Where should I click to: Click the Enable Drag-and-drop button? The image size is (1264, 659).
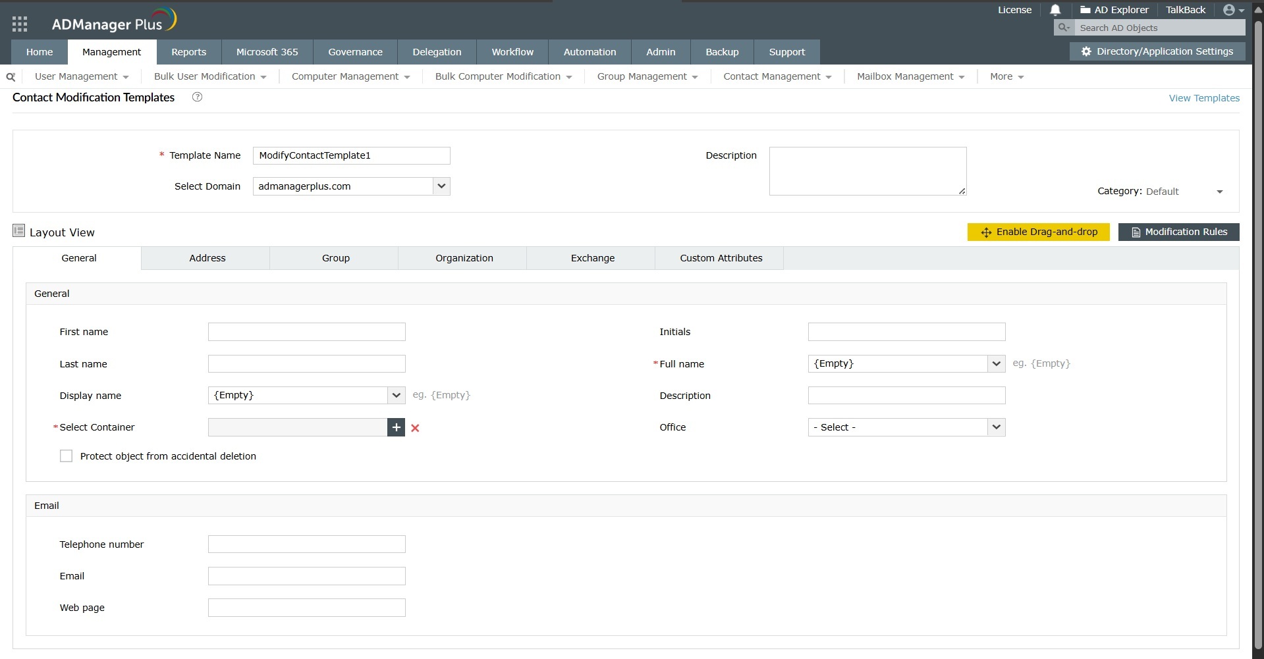[1038, 232]
